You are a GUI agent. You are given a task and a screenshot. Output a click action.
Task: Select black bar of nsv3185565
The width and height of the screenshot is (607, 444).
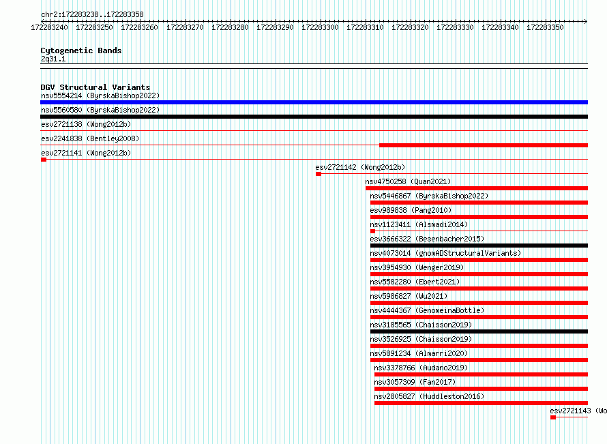tap(479, 331)
